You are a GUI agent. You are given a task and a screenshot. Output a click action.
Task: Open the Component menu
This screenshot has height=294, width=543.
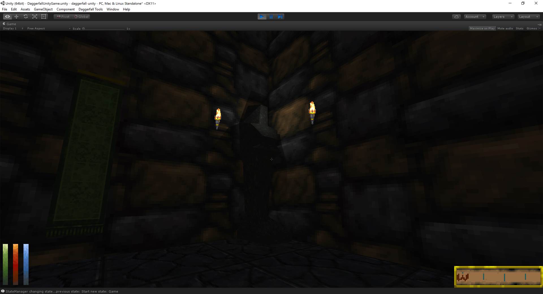point(66,9)
